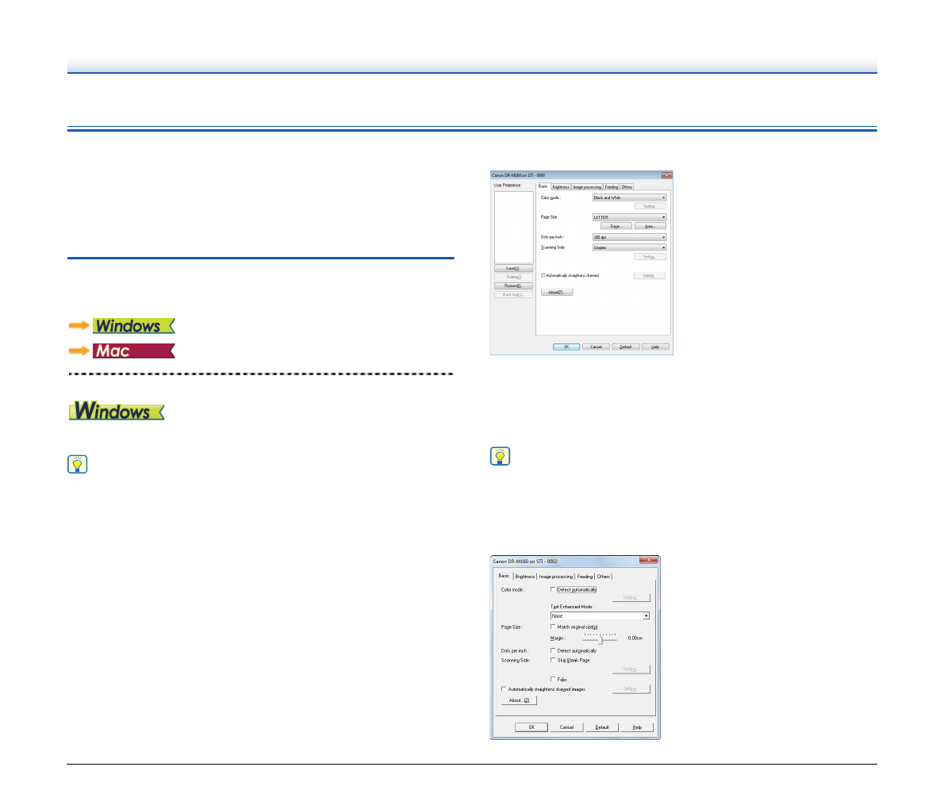Click inside the User Preference list box
Image resolution: width=944 pixels, height=809 pixels.
(x=514, y=226)
